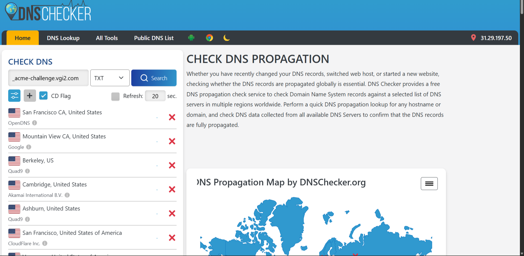Click the red location pin icon
Screen dimensions: 524x256
pyautogui.click(x=474, y=38)
